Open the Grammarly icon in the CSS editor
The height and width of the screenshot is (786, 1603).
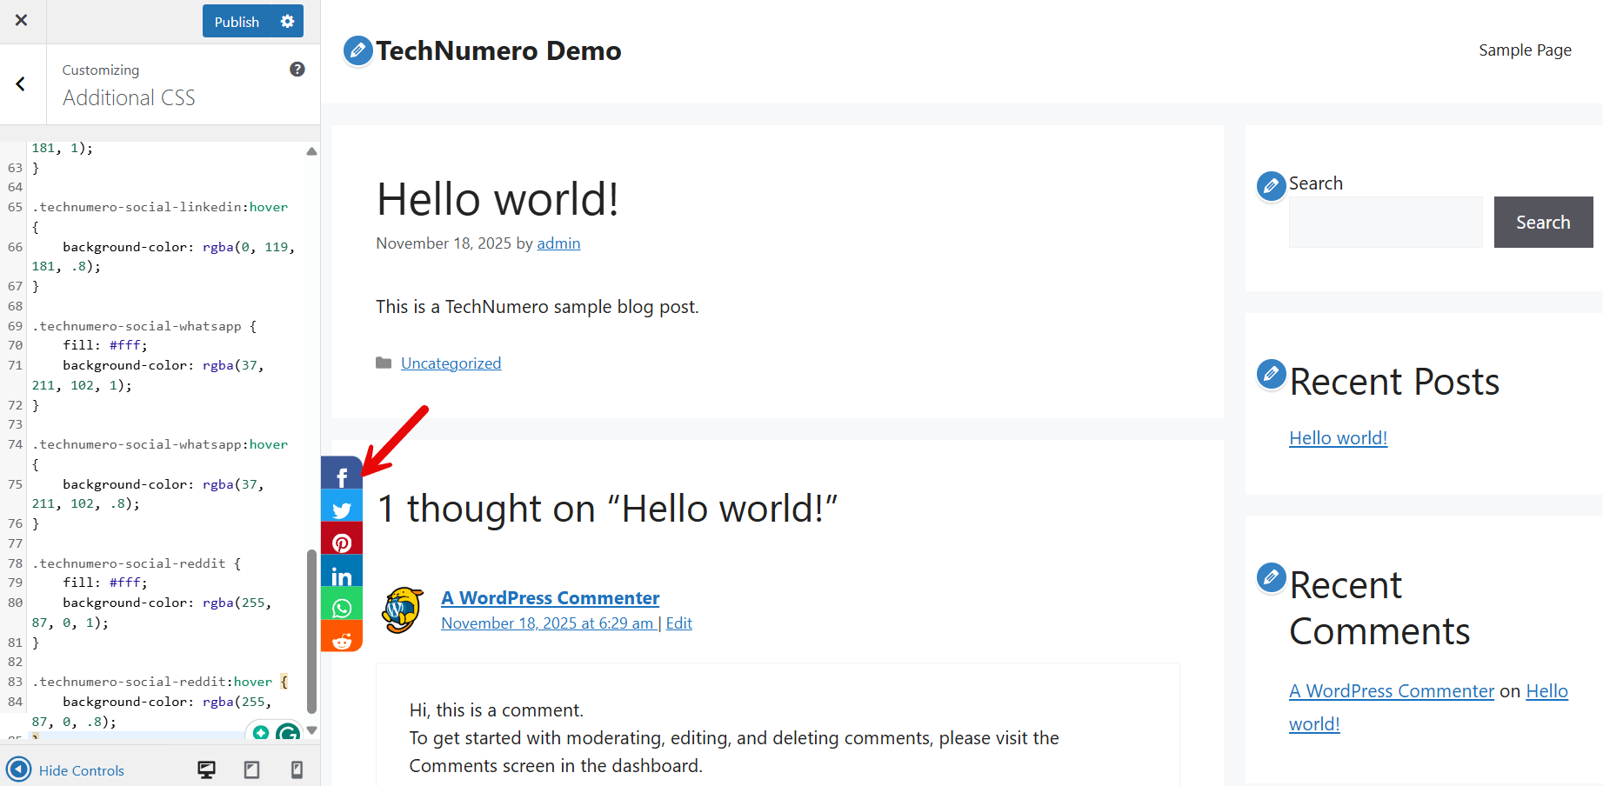(287, 732)
